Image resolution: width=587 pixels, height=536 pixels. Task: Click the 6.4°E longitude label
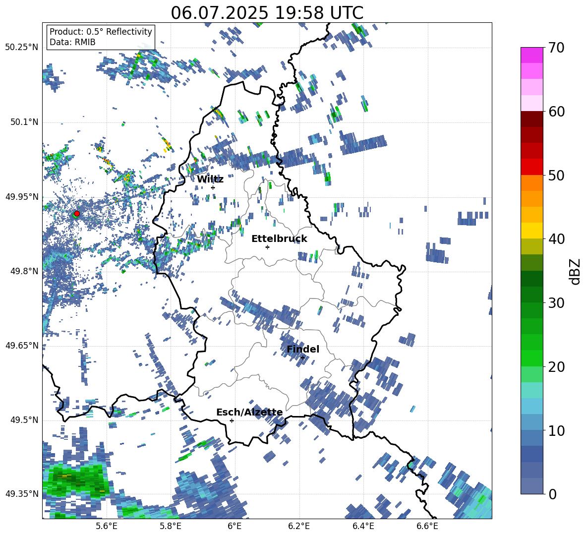[363, 526]
